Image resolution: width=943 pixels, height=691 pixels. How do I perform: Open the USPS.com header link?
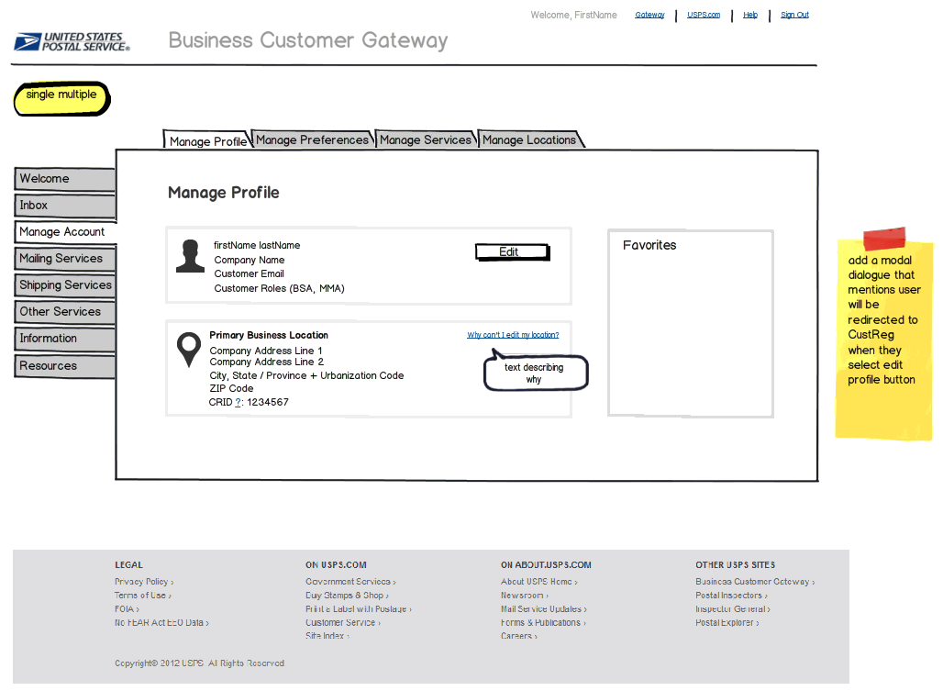coord(704,15)
